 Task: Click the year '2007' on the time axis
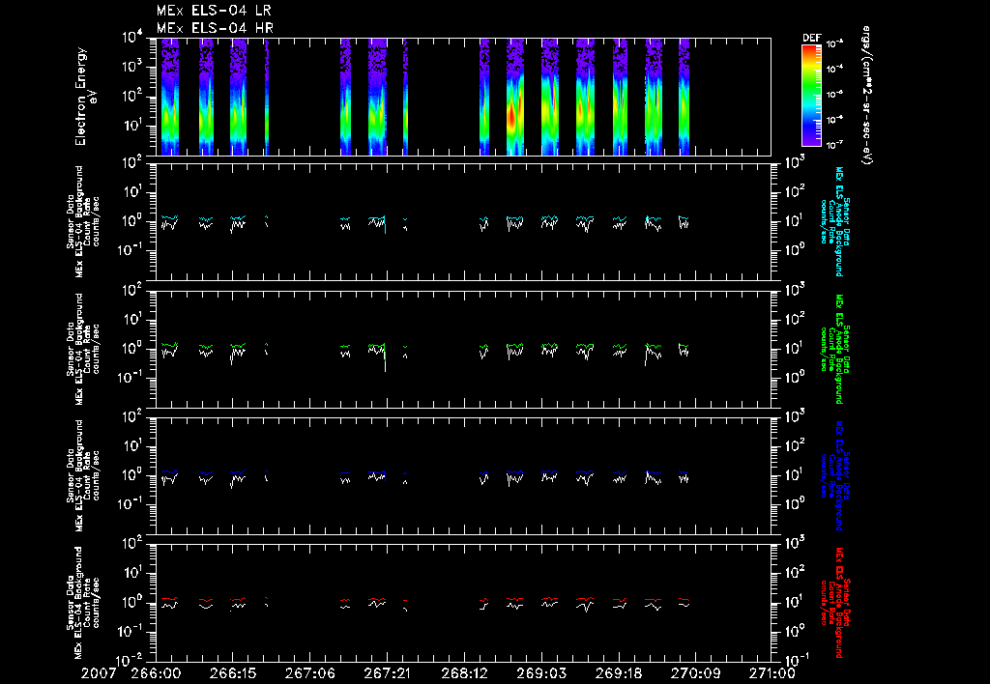[99, 673]
